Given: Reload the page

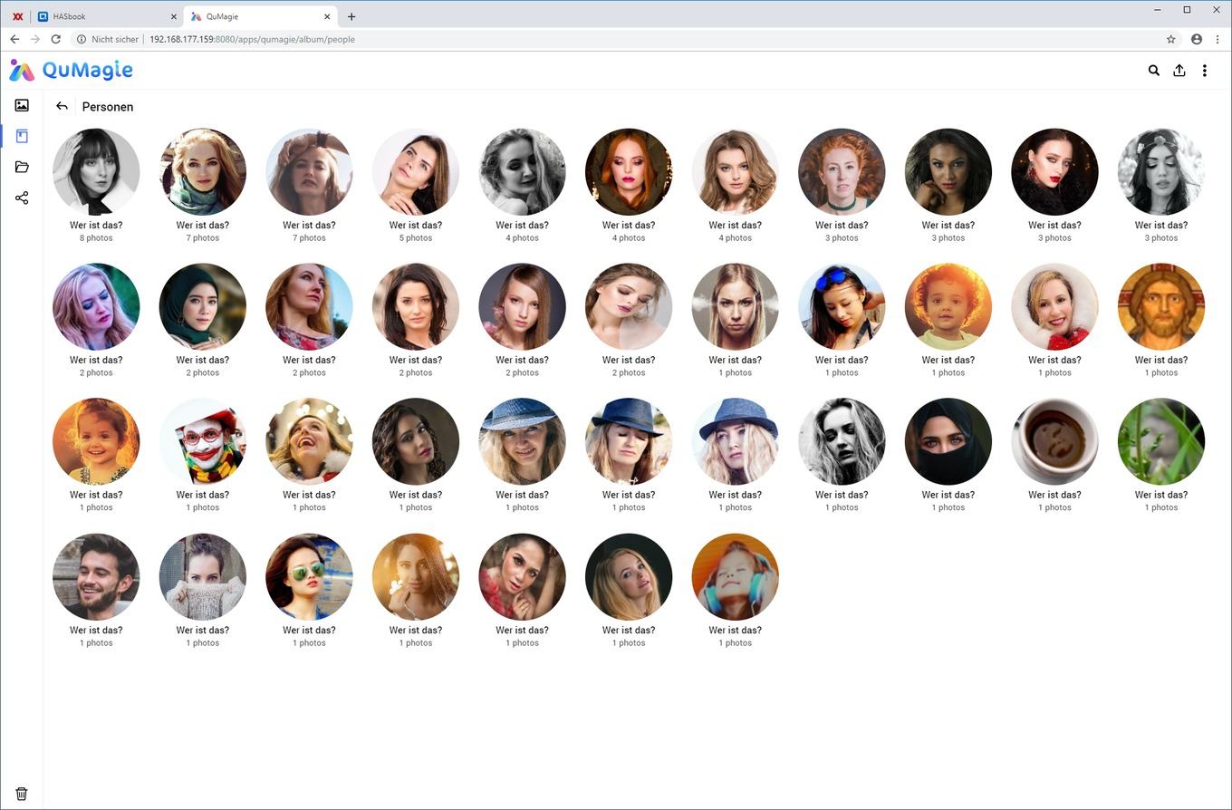Looking at the screenshot, I should point(56,39).
